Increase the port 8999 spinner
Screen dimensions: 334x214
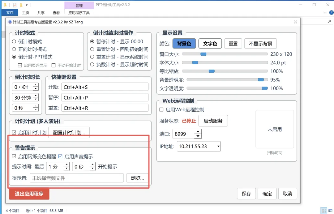tap(198, 132)
